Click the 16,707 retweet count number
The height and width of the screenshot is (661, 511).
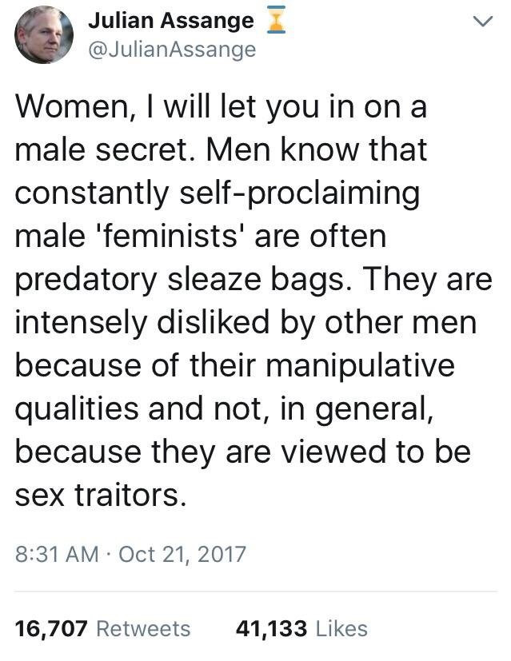(51, 628)
